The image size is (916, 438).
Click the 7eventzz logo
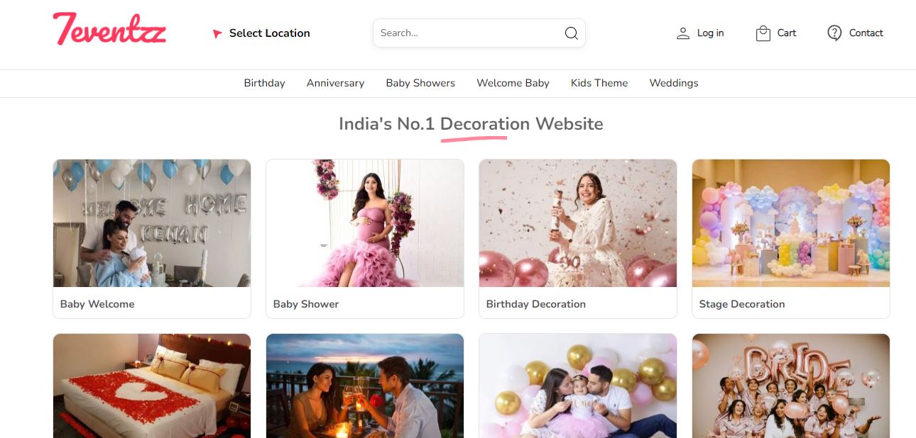tap(109, 29)
